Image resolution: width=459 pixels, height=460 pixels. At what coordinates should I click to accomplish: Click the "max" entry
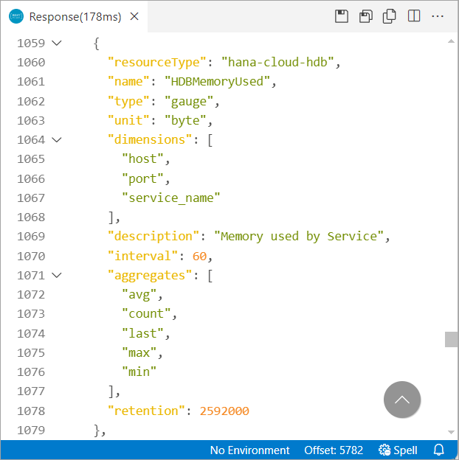(x=139, y=352)
